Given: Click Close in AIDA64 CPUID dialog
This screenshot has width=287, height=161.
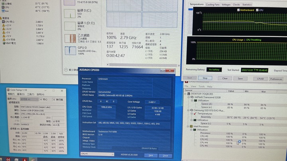Looking at the screenshot, I should click(x=165, y=155).
